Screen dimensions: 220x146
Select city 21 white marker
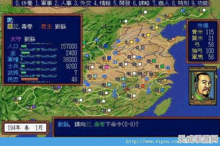(134, 73)
